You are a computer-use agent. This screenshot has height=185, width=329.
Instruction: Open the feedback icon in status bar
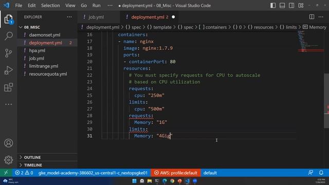coord(310,173)
